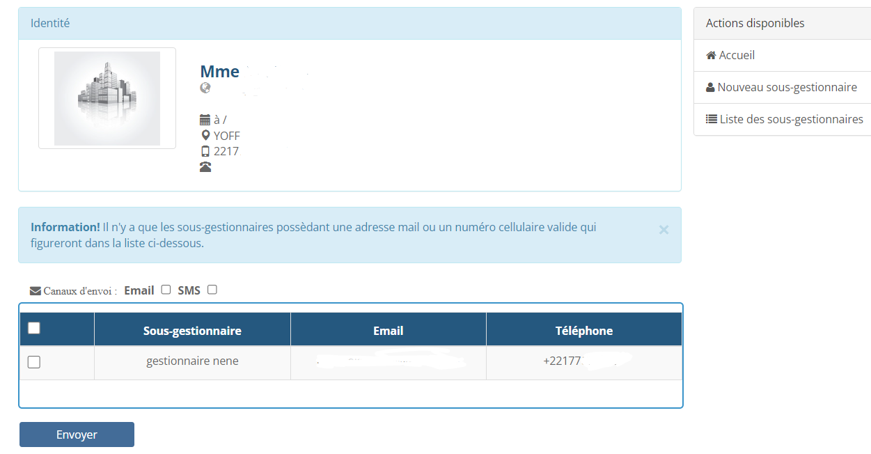Image resolution: width=871 pixels, height=454 pixels.
Task: Check the box for gestionnaire nene
Action: coord(33,362)
